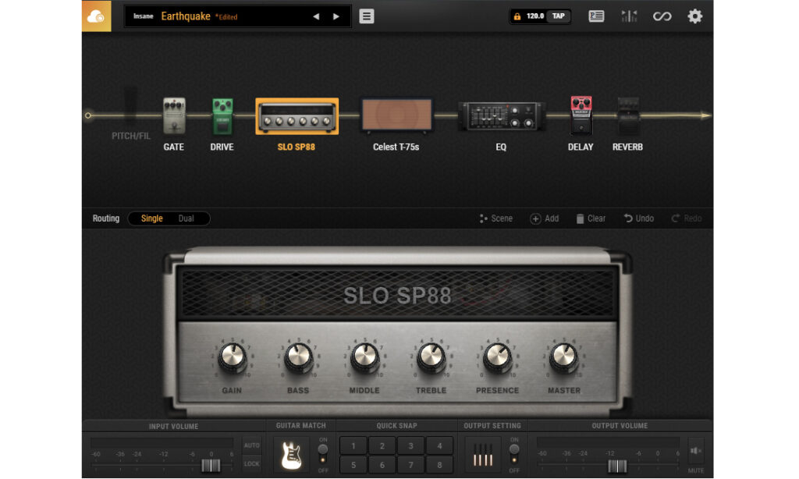
Task: Select Quick Snap slot 4
Action: tap(439, 446)
